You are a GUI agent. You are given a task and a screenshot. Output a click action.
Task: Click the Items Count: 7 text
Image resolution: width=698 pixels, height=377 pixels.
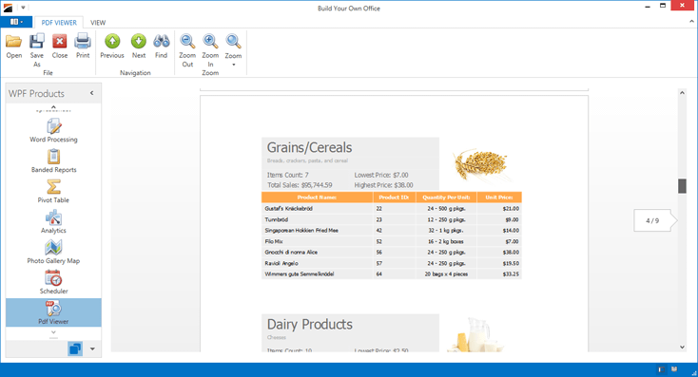pos(287,175)
